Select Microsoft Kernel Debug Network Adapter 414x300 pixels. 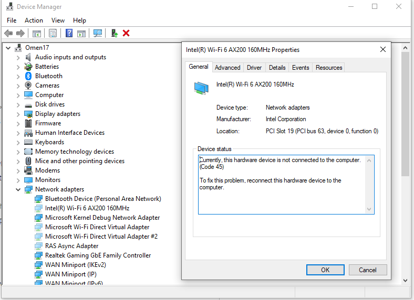[102, 218]
